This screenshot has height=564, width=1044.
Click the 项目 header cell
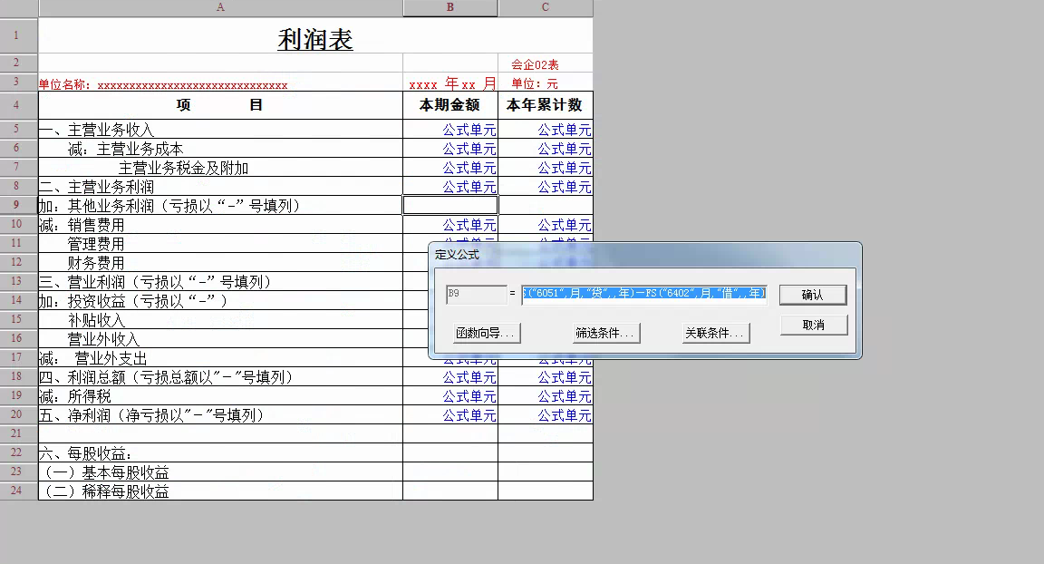tap(220, 105)
